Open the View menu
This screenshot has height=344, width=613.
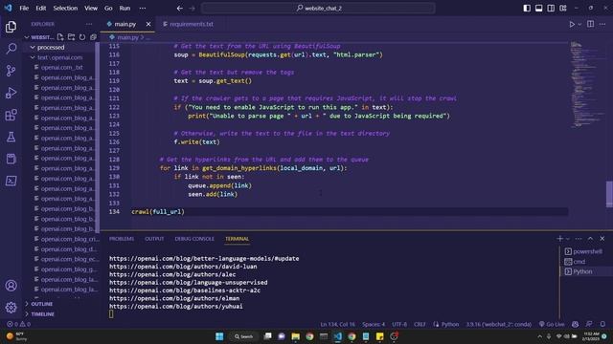91,8
